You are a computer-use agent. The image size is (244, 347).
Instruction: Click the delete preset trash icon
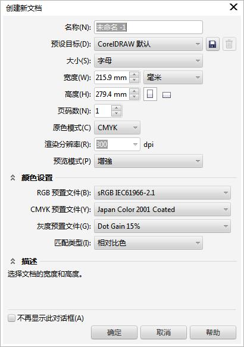click(x=229, y=44)
